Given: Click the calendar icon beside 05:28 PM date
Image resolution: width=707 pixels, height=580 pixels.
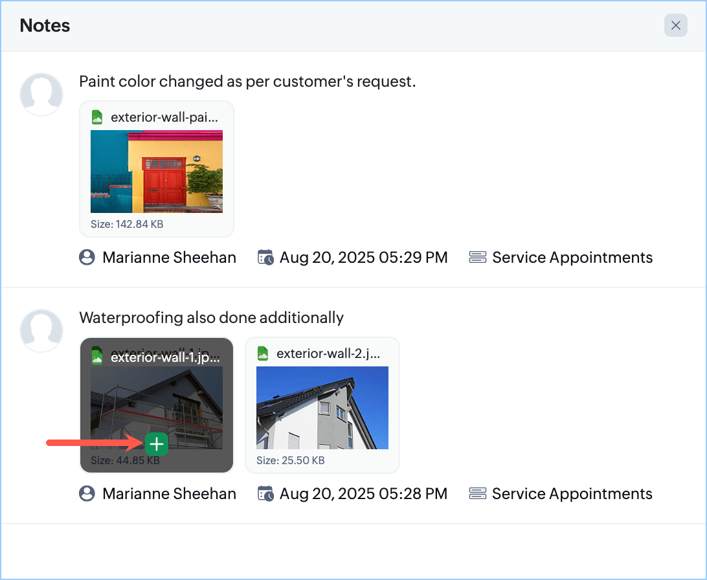Looking at the screenshot, I should (265, 494).
